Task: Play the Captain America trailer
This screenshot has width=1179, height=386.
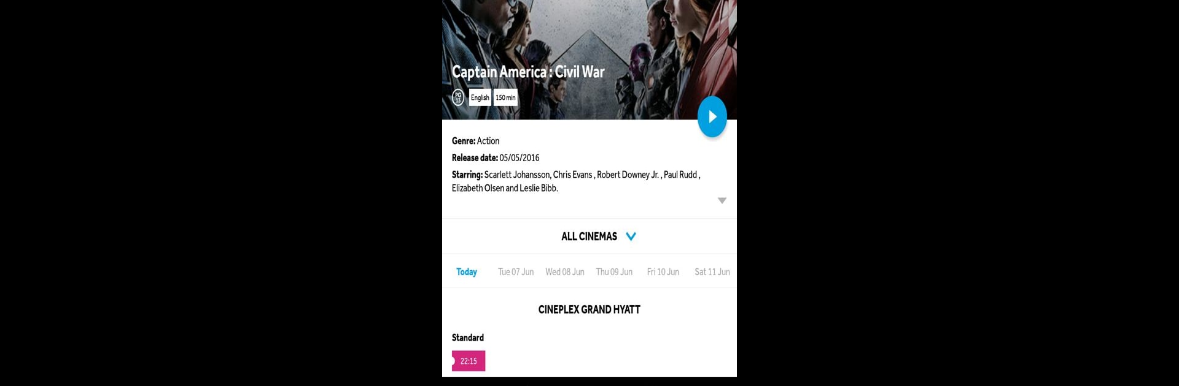Action: (712, 116)
